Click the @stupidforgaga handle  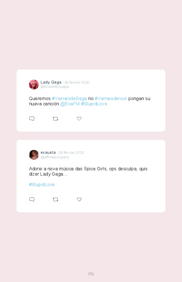(55, 87)
